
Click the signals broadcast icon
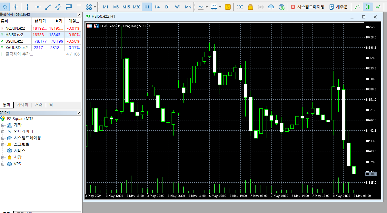click(x=261, y=7)
